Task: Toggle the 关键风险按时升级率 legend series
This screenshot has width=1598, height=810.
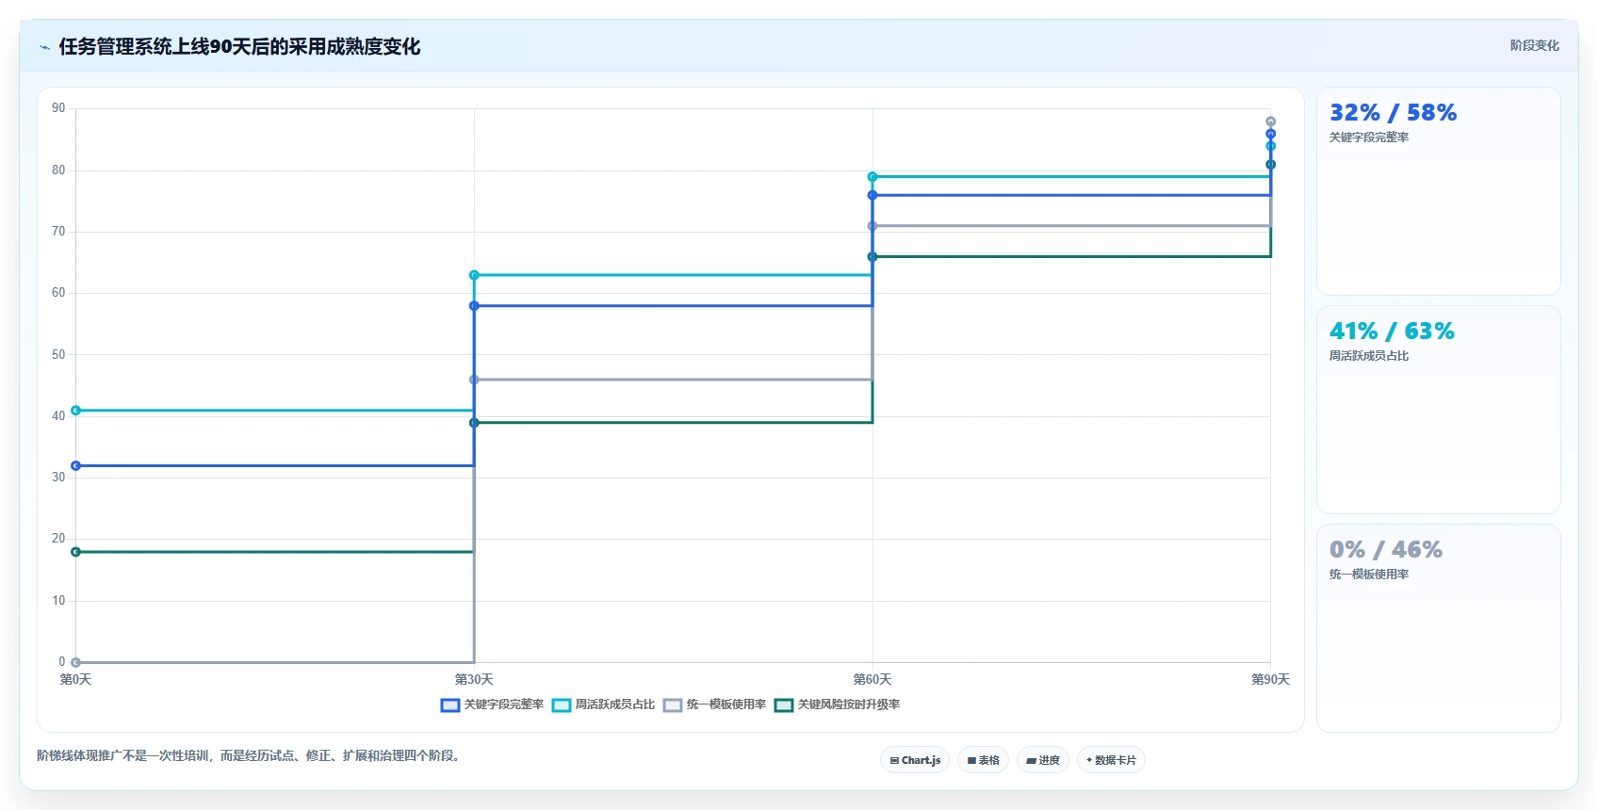Action: (x=837, y=705)
